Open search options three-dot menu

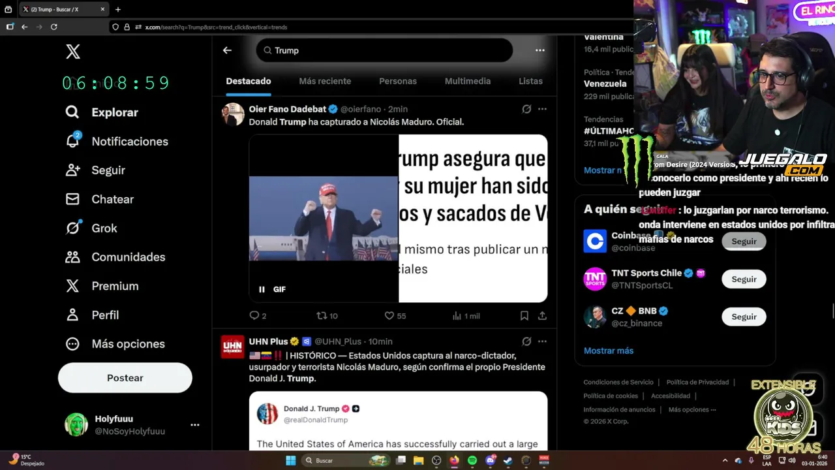[540, 50]
